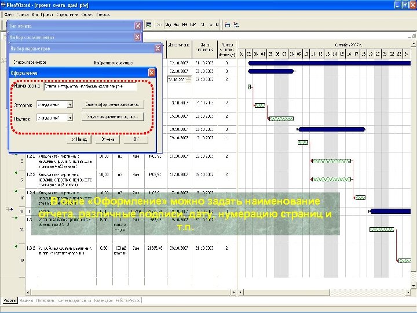The height and width of the screenshot is (313, 417).
Task: Open the Заголовок style dropdown
Action: click(x=70, y=104)
